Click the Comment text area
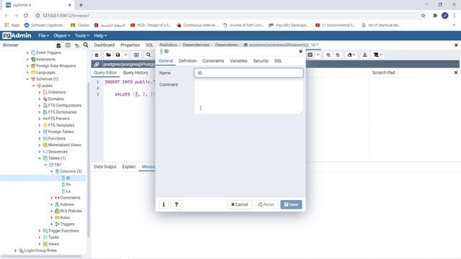Screen dimensions: 461x259 249,96
